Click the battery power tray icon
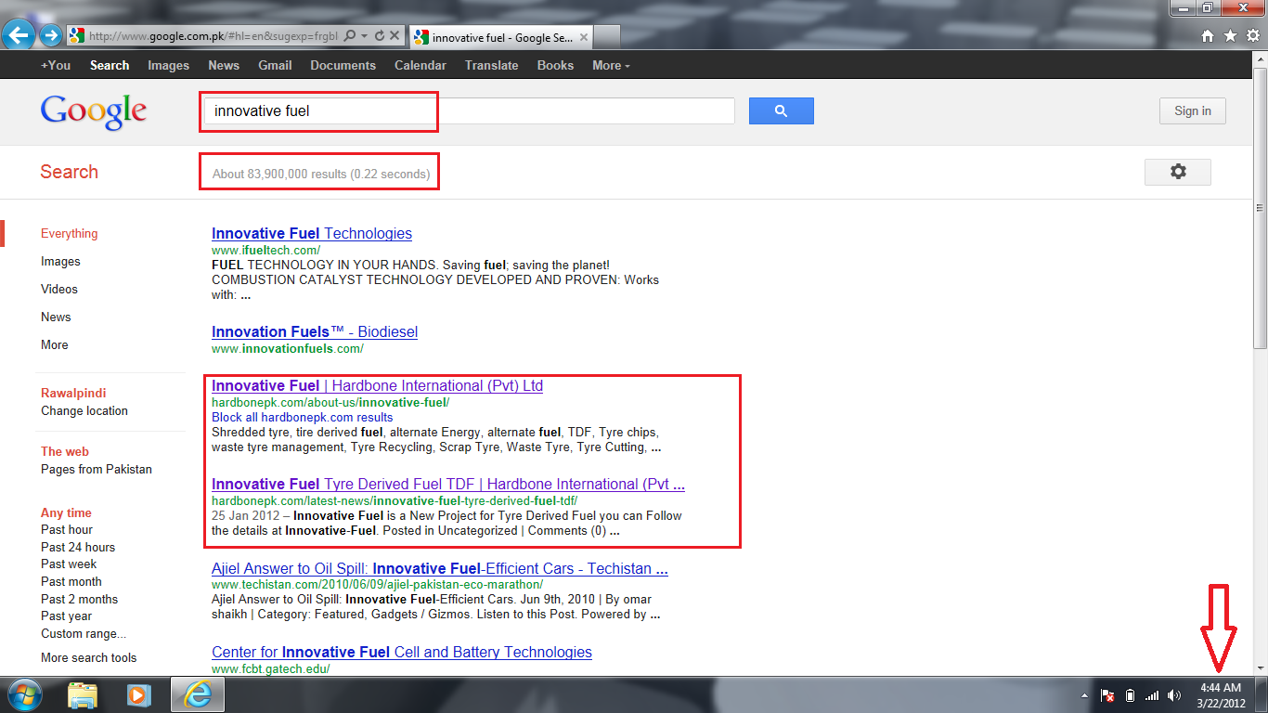 [1130, 695]
